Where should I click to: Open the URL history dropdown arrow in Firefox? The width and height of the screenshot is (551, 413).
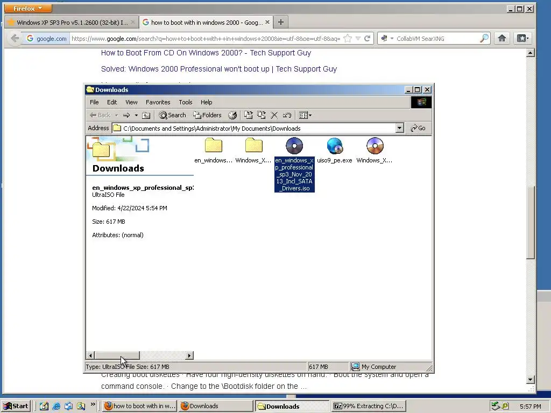pos(358,38)
